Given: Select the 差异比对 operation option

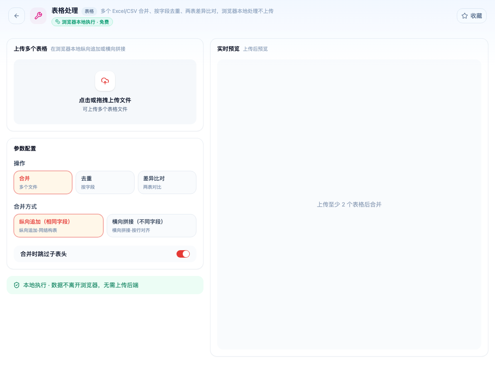Looking at the screenshot, I should (167, 182).
